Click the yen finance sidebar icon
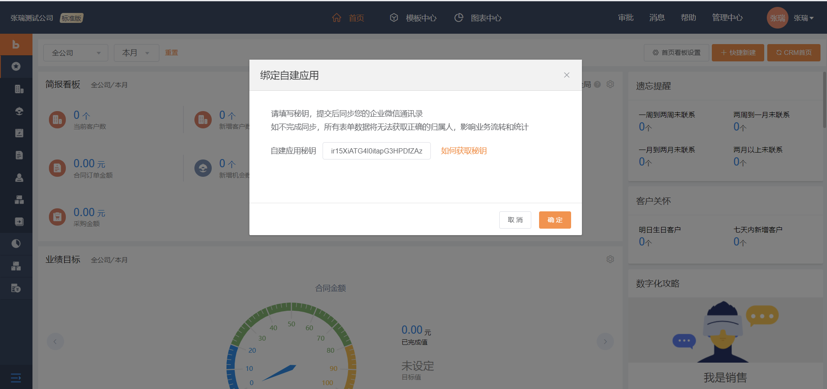The image size is (827, 389). click(x=16, y=288)
